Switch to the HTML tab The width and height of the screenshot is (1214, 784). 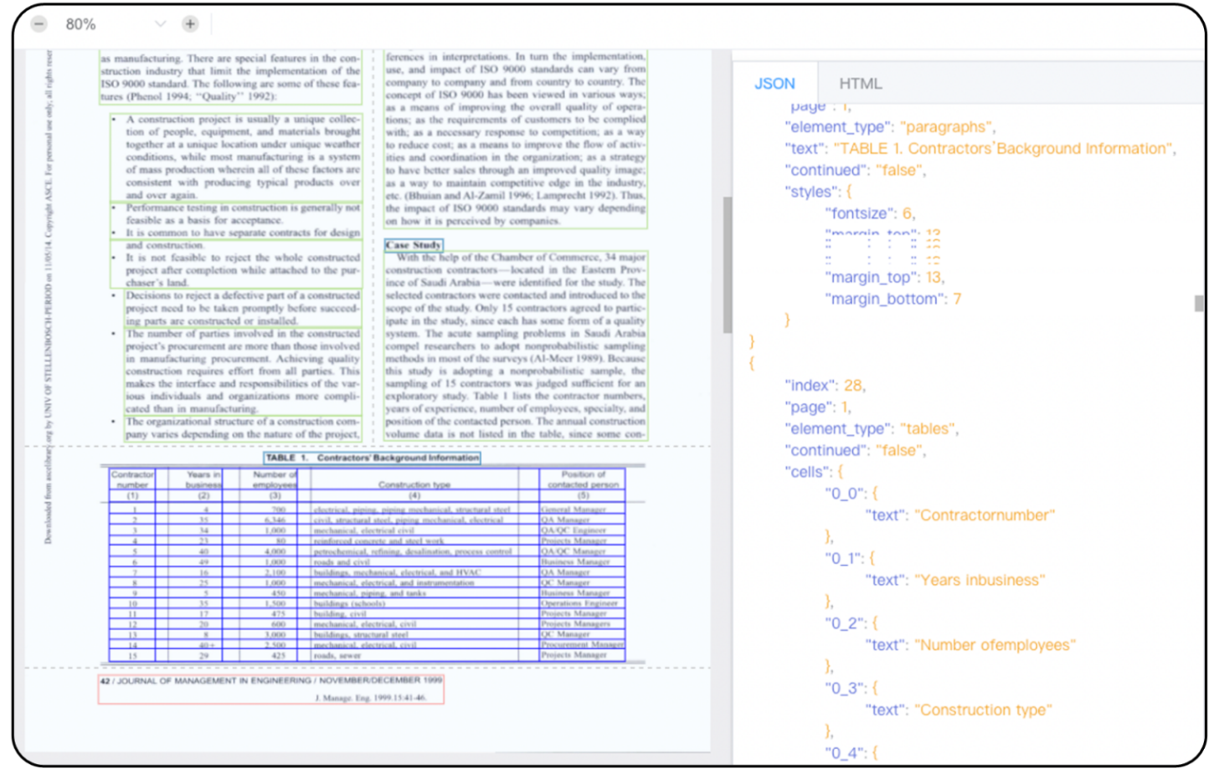pyautogui.click(x=861, y=84)
